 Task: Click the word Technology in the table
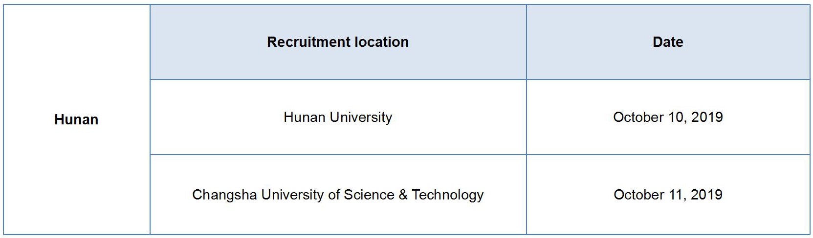pos(447,195)
